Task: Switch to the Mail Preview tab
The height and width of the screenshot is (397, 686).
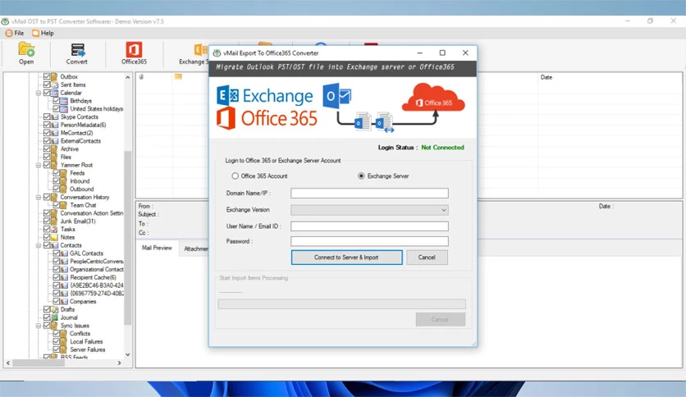Action: [157, 248]
